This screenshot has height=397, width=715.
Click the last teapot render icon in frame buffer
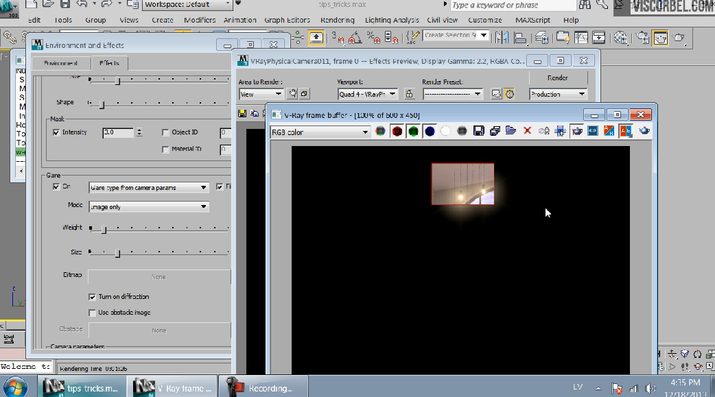click(644, 131)
